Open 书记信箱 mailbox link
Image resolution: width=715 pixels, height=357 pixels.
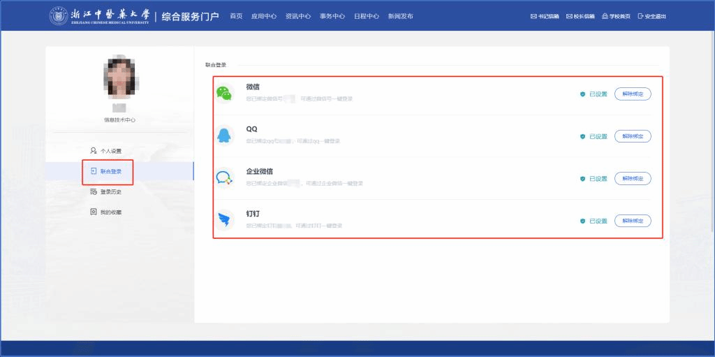coord(545,16)
